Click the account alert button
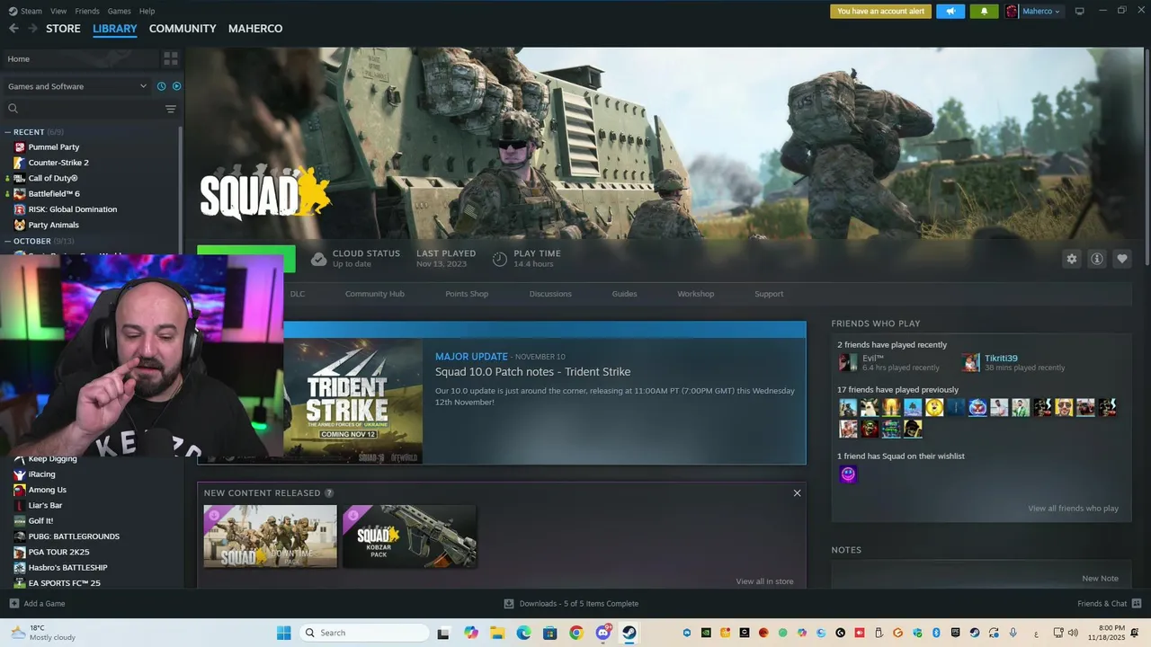Screen dimensions: 1151x647 (x=880, y=12)
